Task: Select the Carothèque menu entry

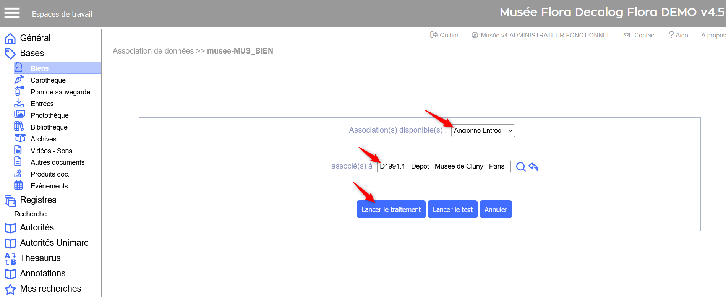Action: [x=48, y=80]
